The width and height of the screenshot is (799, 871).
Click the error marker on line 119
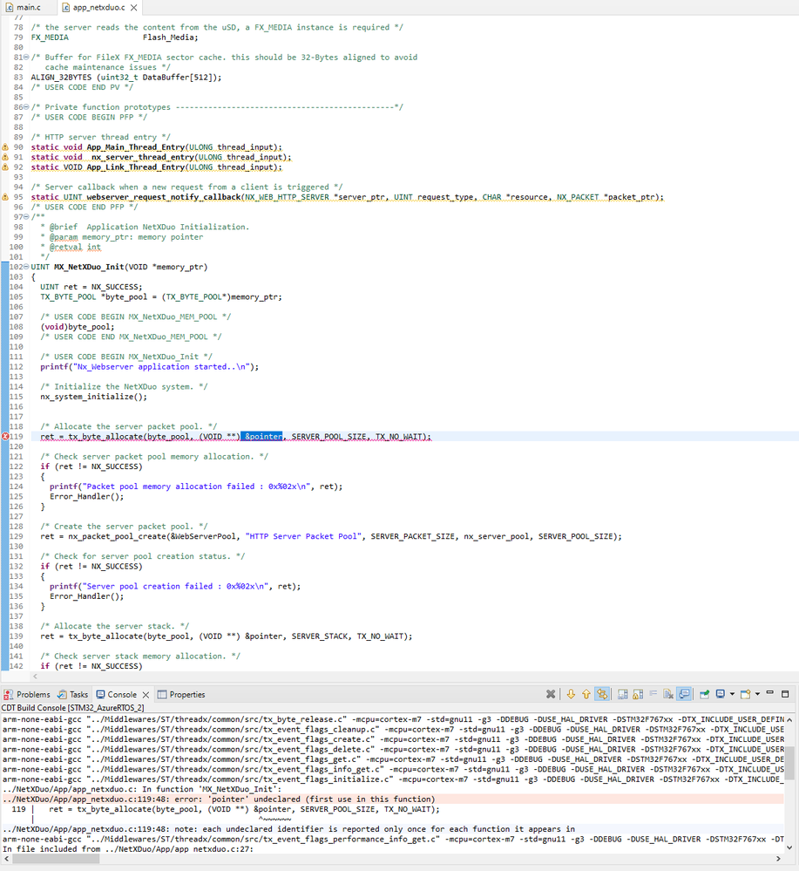(5, 437)
